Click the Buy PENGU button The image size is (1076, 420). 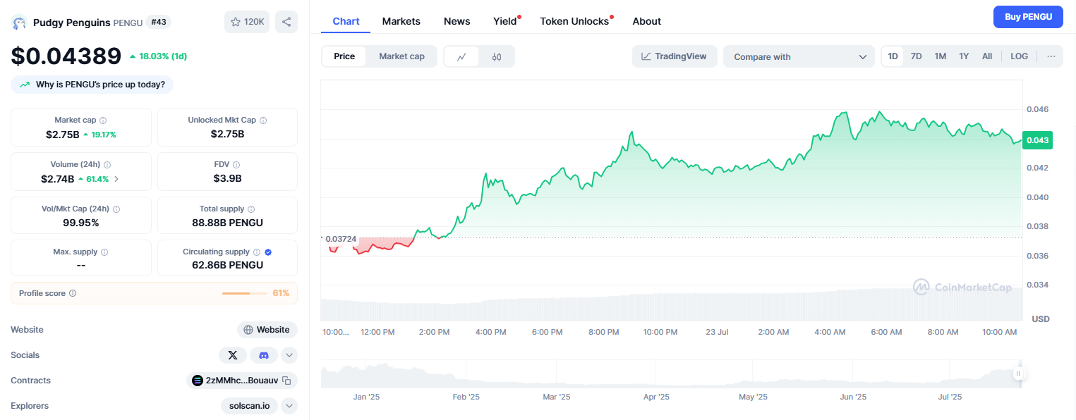[1028, 17]
